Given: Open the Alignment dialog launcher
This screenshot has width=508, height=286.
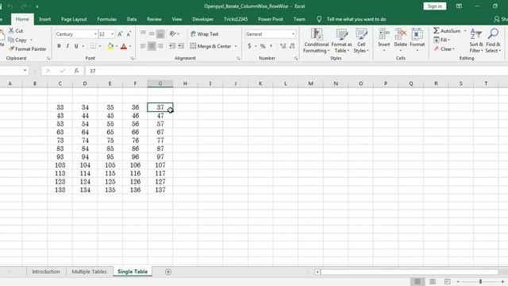Looking at the screenshot, I should tap(238, 58).
